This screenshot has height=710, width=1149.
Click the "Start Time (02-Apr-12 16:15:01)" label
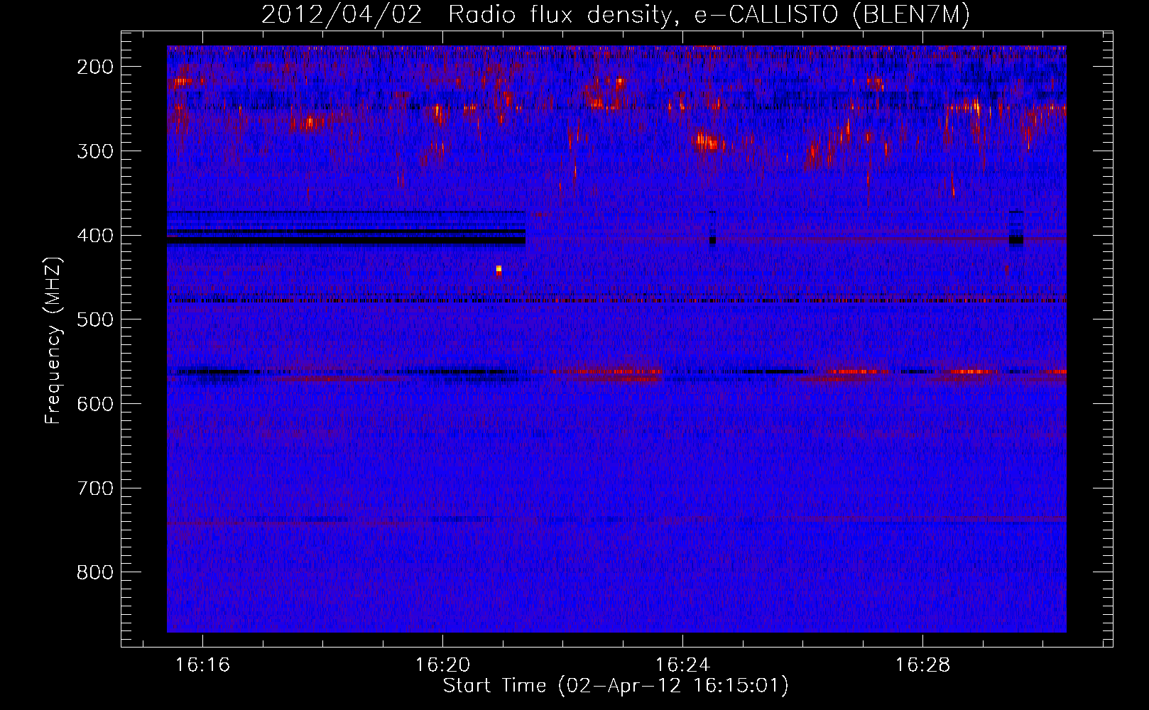click(x=616, y=686)
